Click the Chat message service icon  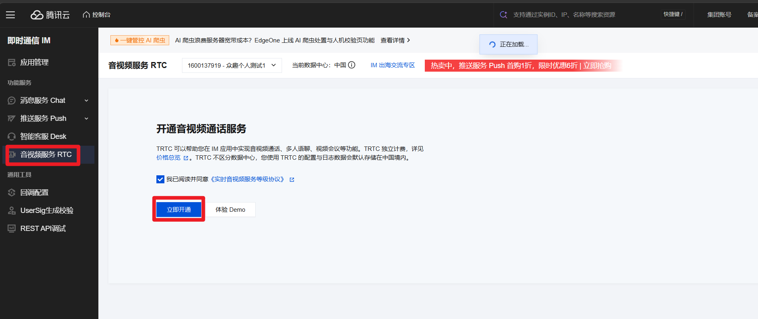coord(12,100)
